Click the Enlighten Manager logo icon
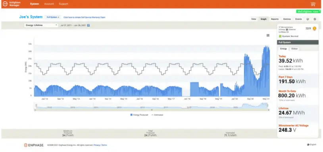Screen dimensions: 323x152 tap(5, 4)
